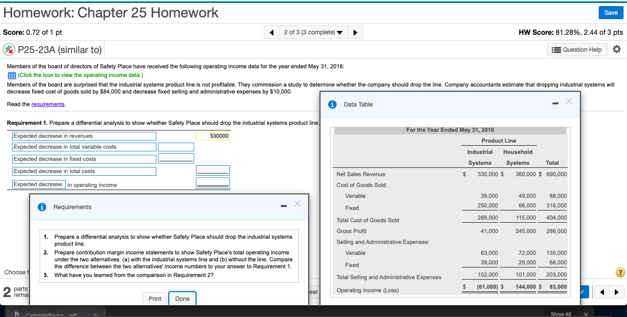Select the Operating Income (Loss) row label

click(367, 290)
